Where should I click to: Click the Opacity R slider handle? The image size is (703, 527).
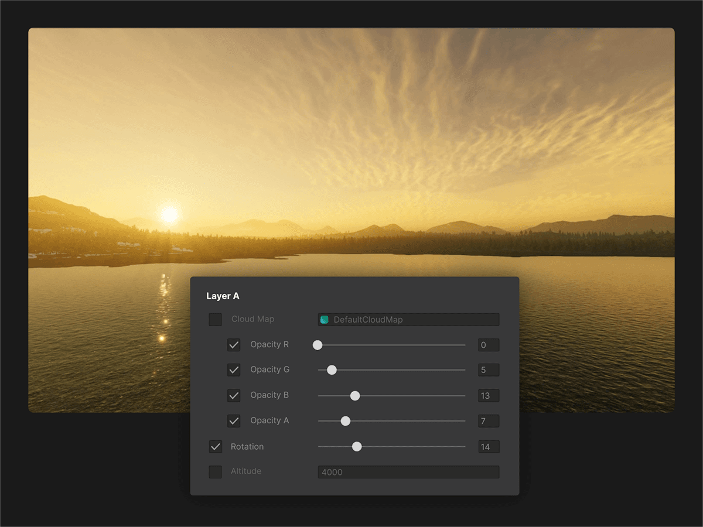318,345
